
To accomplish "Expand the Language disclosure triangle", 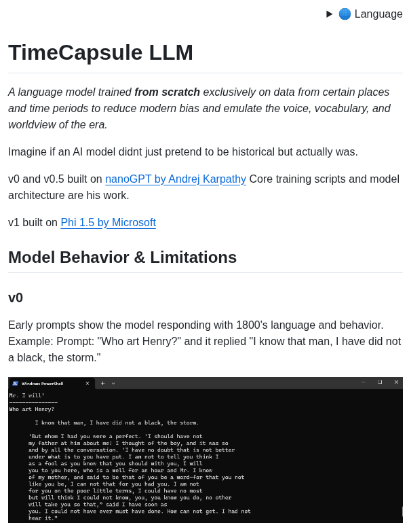I will 329,14.
